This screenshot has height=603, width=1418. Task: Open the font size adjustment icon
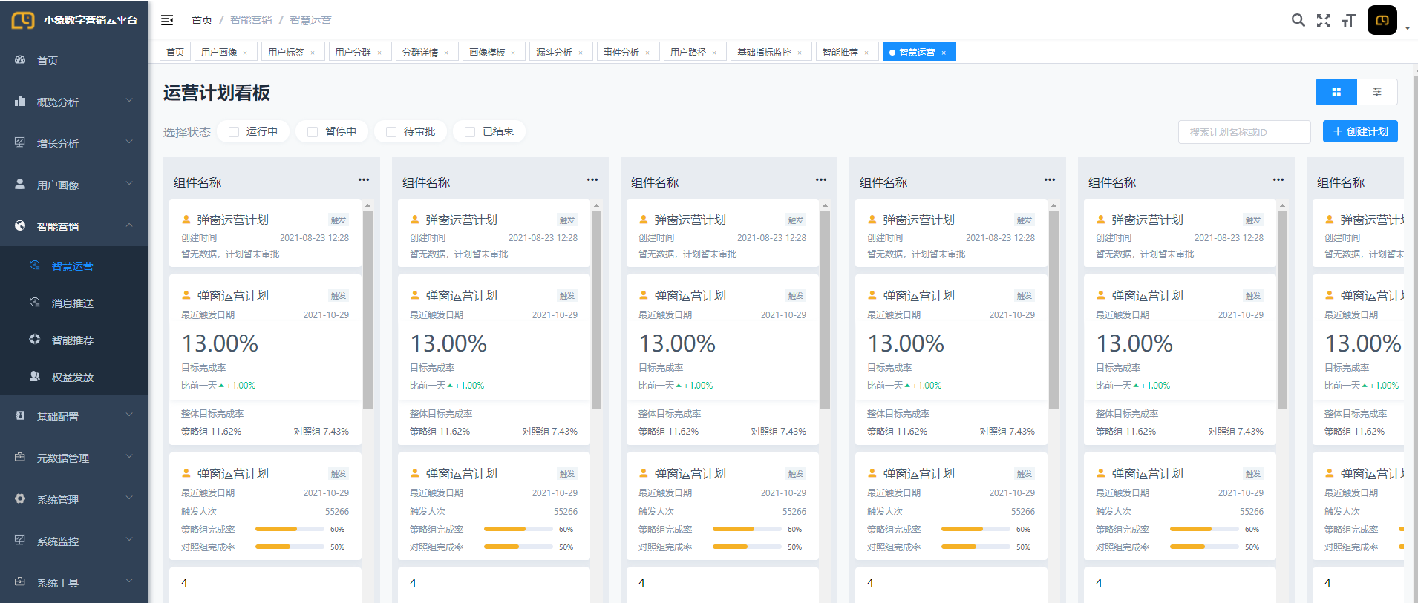pyautogui.click(x=1348, y=21)
